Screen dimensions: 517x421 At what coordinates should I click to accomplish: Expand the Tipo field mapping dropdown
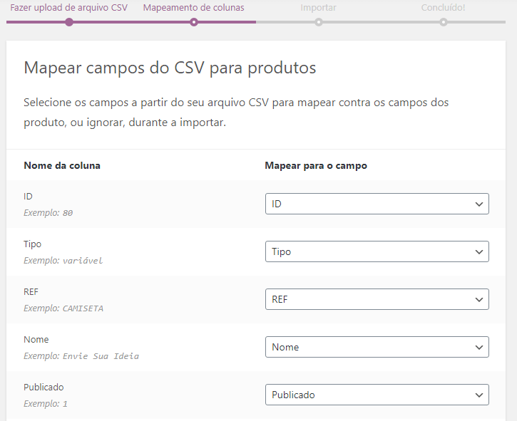pyautogui.click(x=377, y=251)
